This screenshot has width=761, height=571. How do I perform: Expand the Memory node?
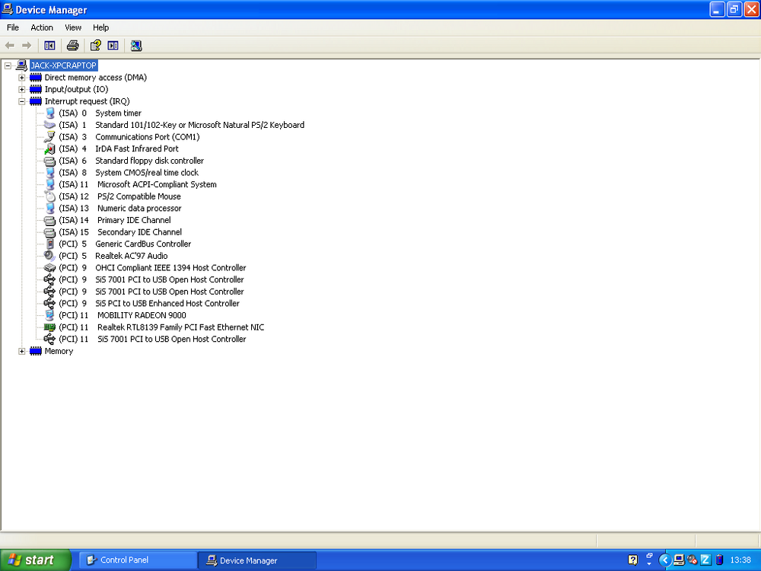[22, 351]
